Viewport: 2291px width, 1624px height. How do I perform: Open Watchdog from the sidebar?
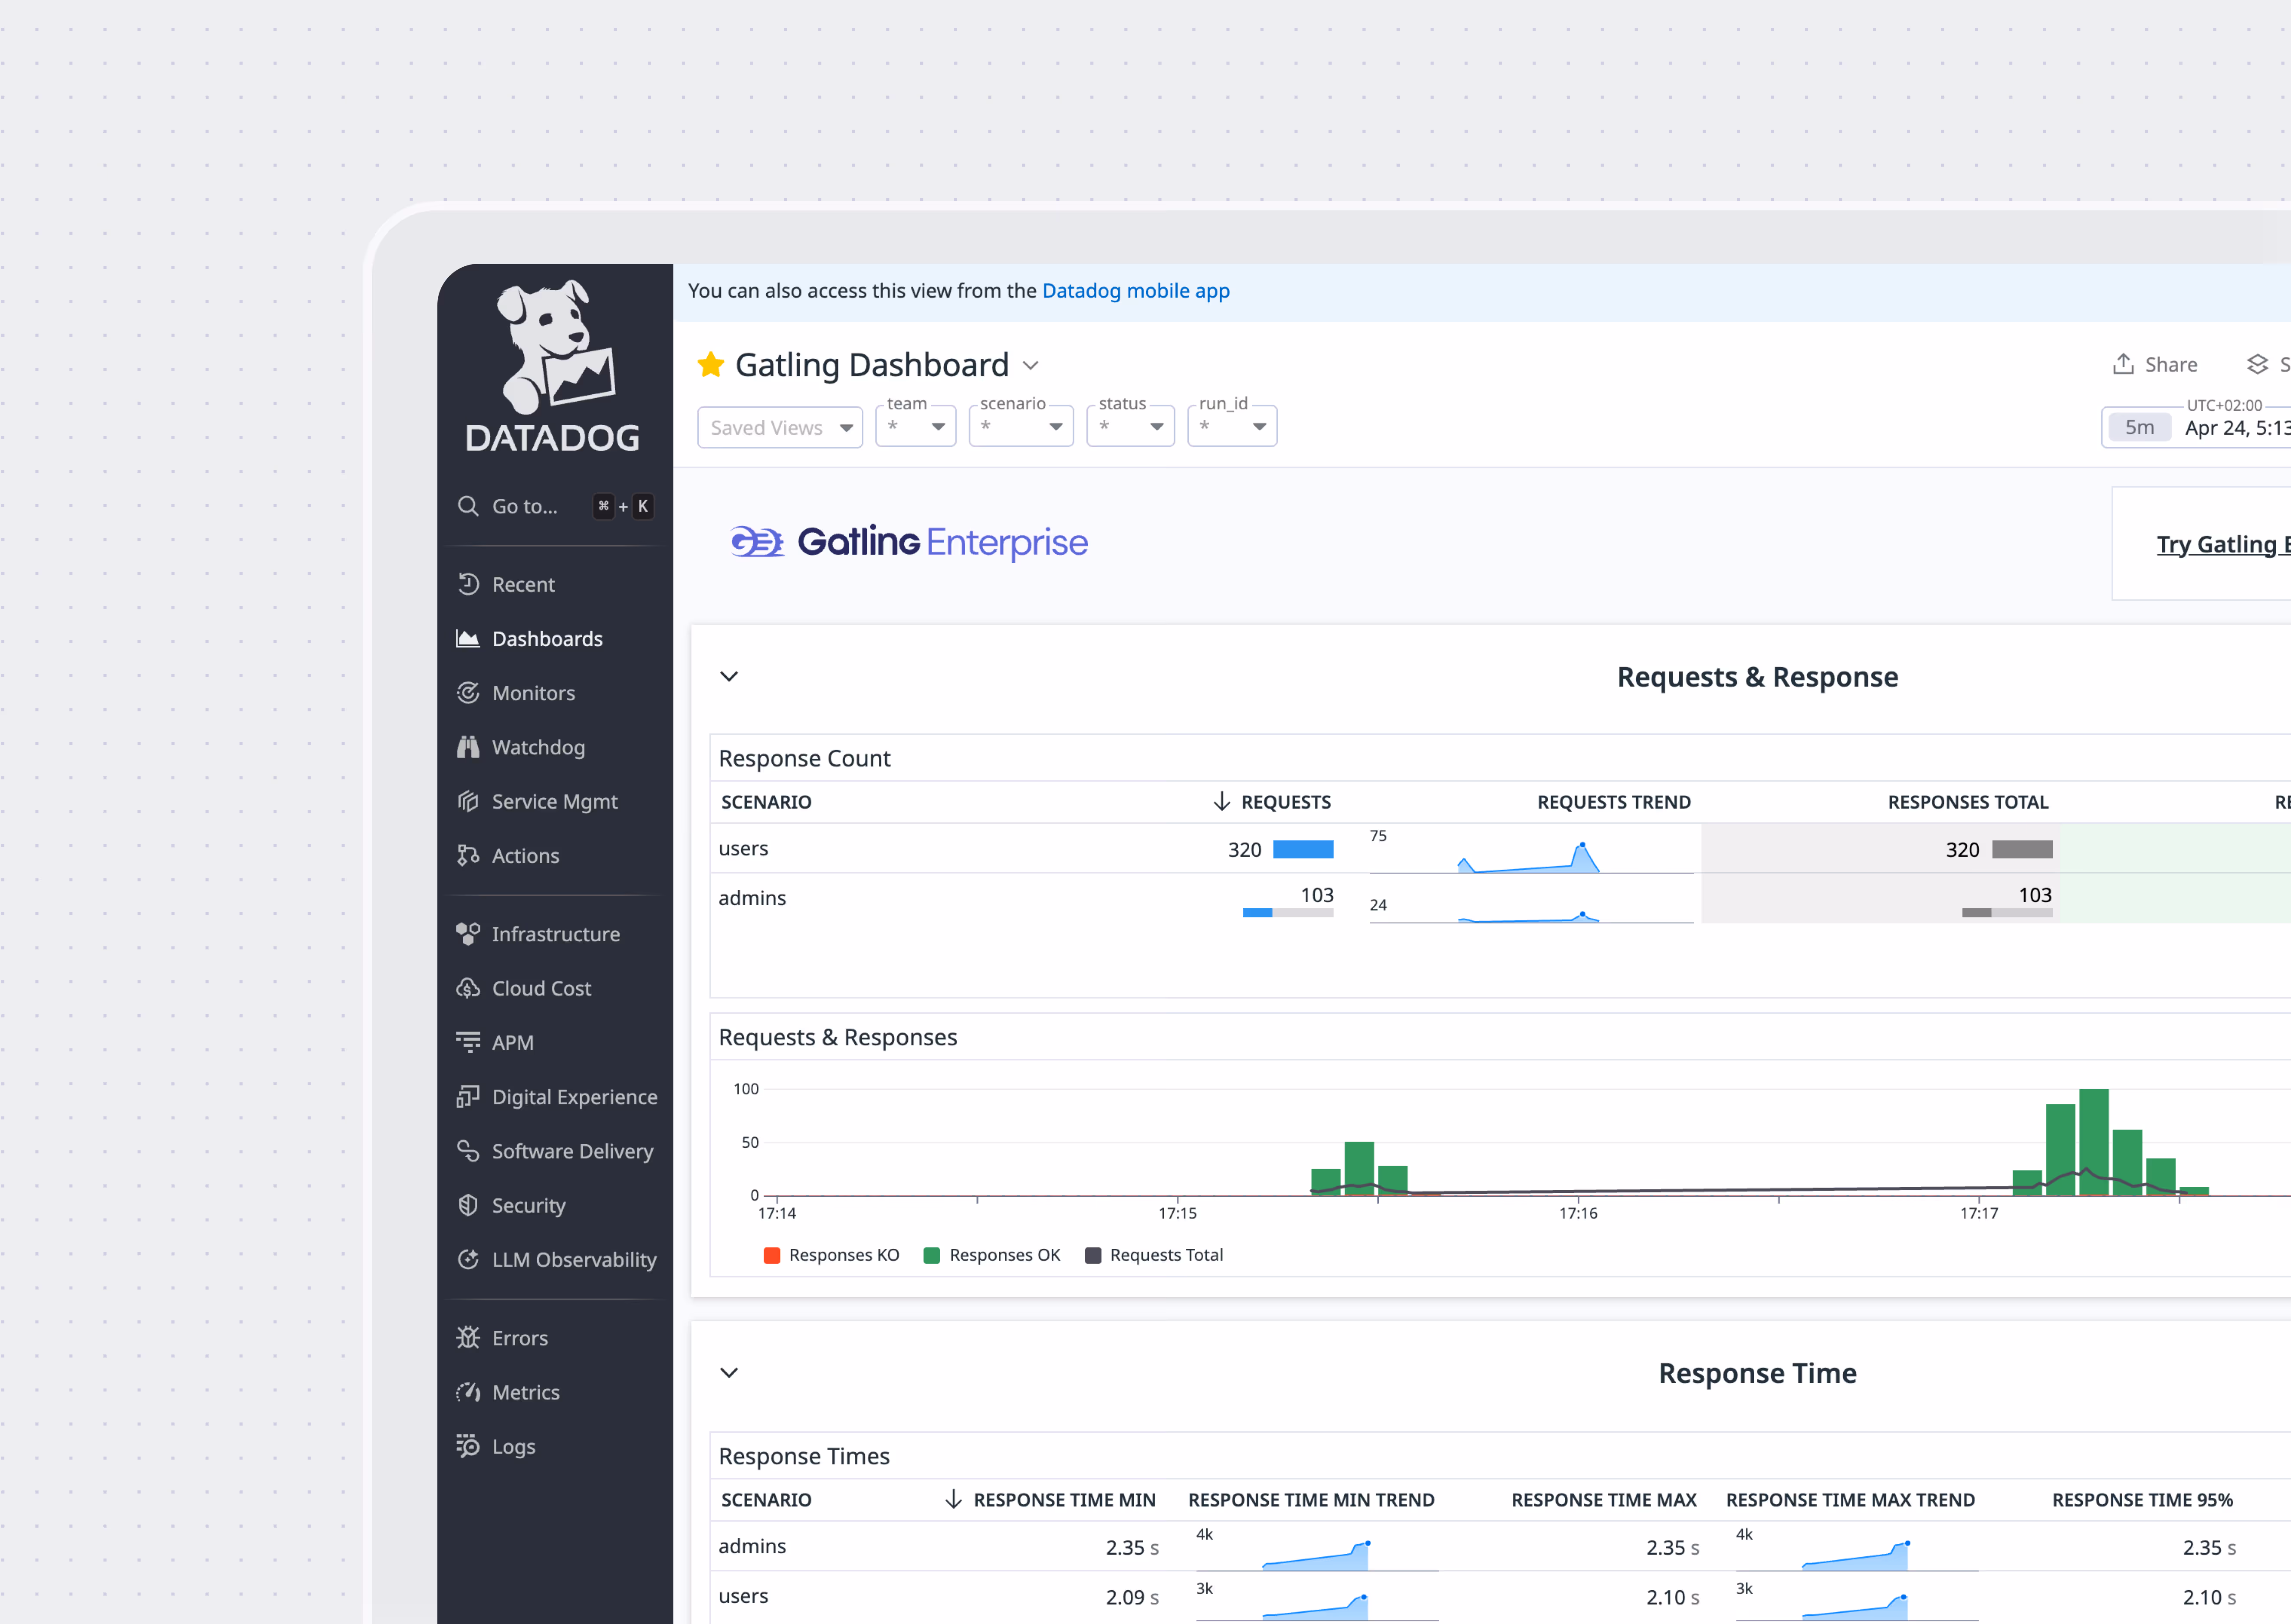pyautogui.click(x=537, y=747)
